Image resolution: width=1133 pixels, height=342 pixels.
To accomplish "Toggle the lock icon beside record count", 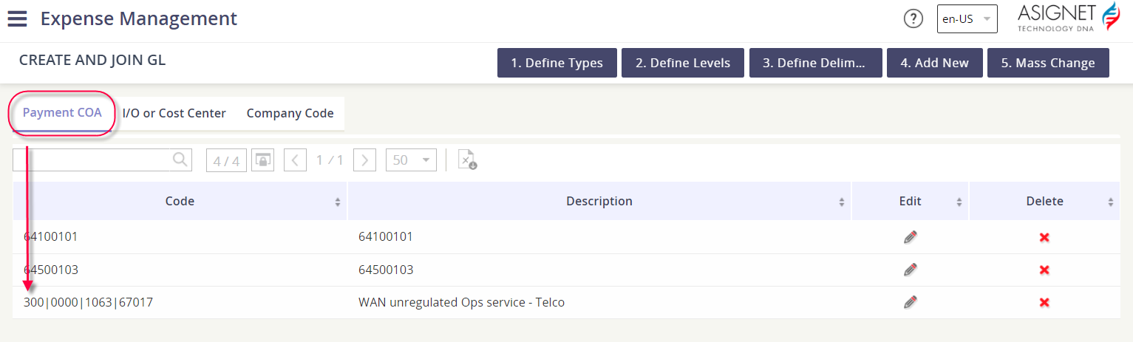I will coord(262,160).
